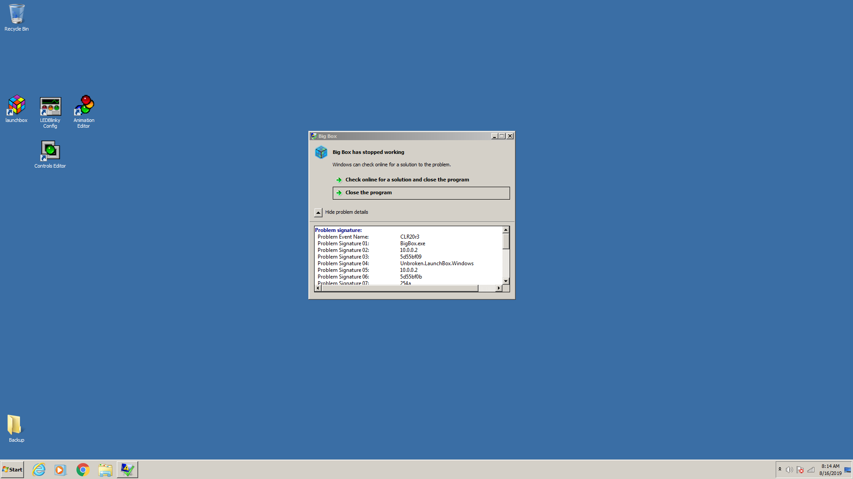Open Windows Explorer from taskbar
Image resolution: width=853 pixels, height=479 pixels.
105,469
